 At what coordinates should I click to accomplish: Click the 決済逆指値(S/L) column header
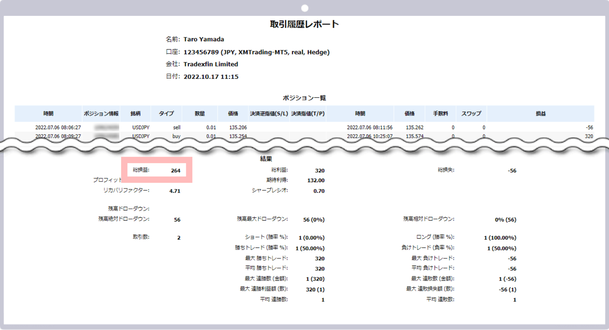268,114
